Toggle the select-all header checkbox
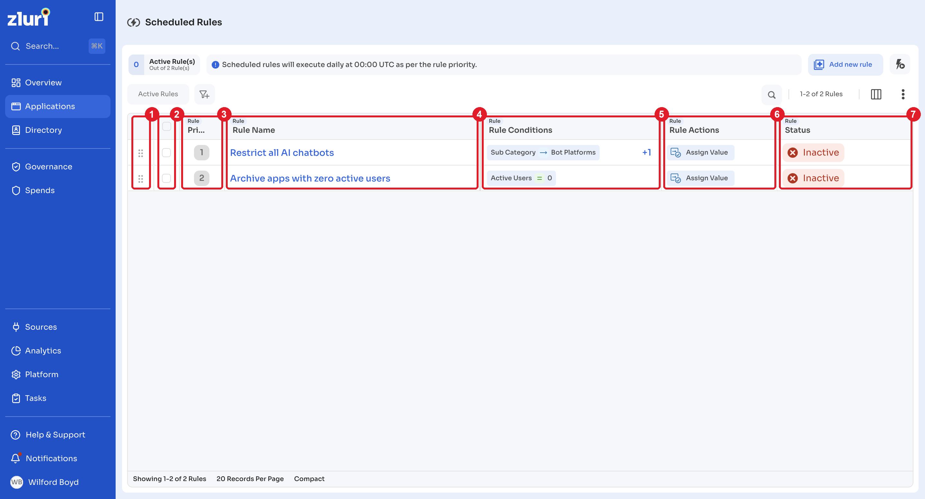This screenshot has height=499, width=925. 167,126
